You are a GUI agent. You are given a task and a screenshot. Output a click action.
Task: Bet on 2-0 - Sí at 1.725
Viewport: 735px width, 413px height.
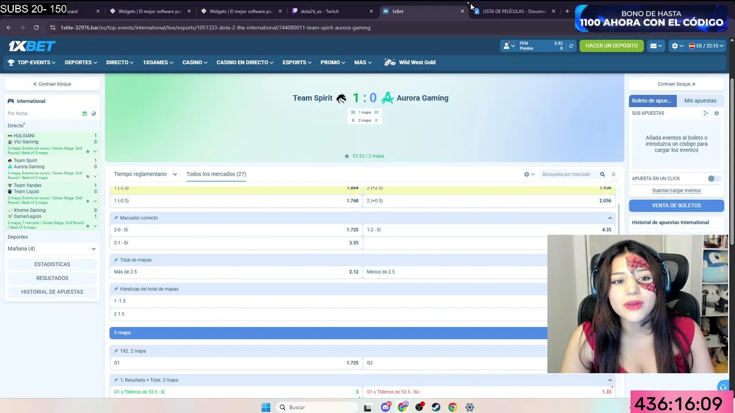(236, 230)
